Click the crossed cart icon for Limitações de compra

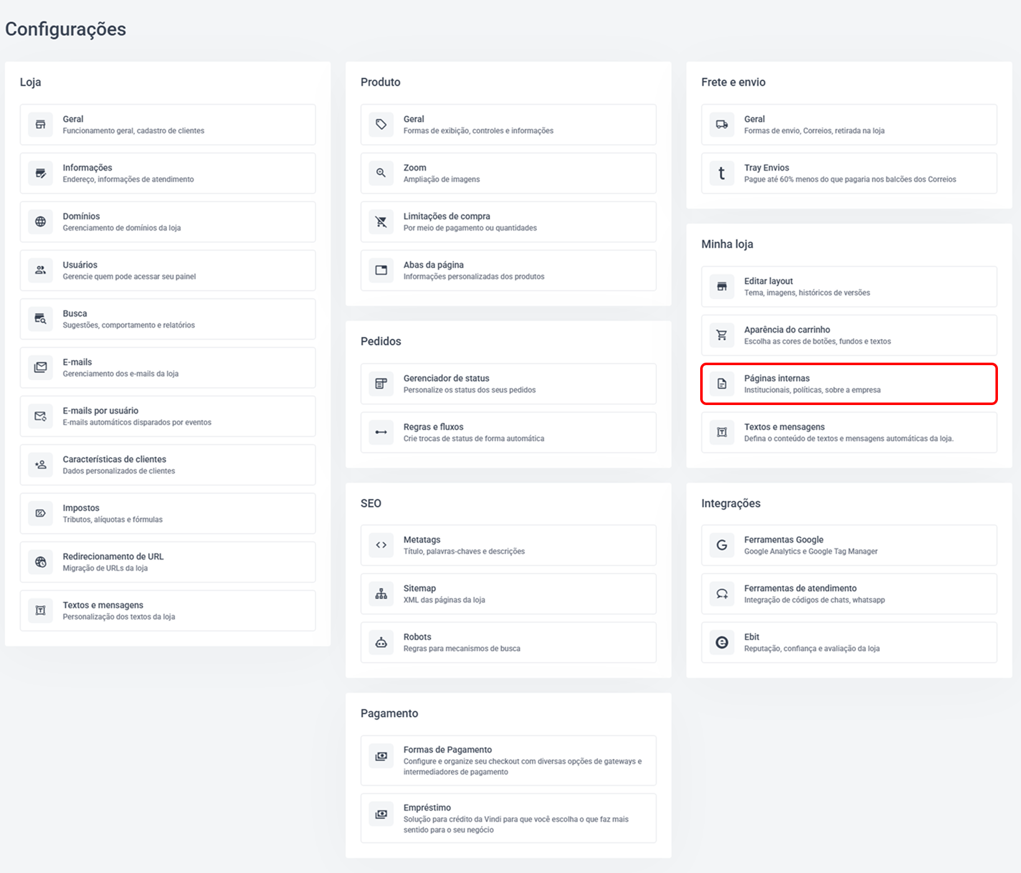tap(381, 222)
